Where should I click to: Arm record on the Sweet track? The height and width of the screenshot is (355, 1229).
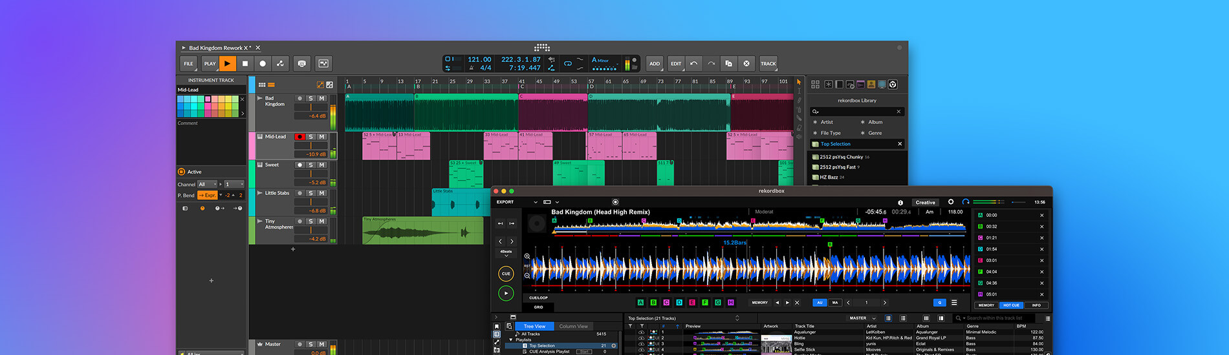[299, 165]
